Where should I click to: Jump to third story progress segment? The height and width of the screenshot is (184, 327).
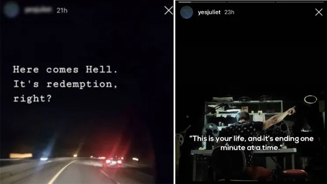(300, 2)
